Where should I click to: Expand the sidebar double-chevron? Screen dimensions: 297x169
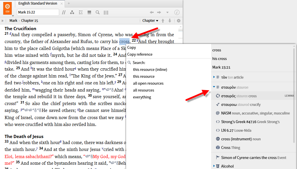click(x=3, y=21)
